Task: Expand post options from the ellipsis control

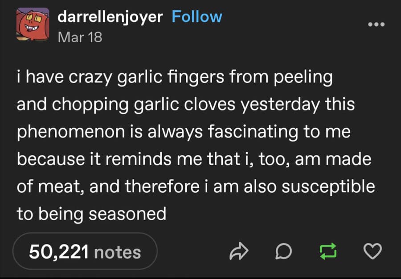Action: (x=376, y=25)
